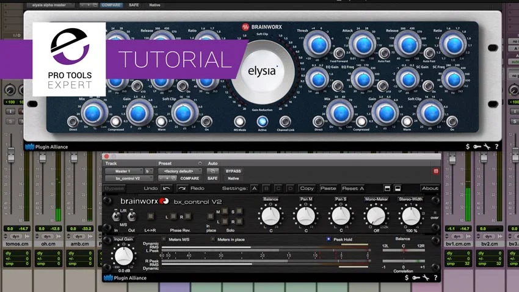Enable the Solo S button
519x292 pixels.
[x=239, y=211]
